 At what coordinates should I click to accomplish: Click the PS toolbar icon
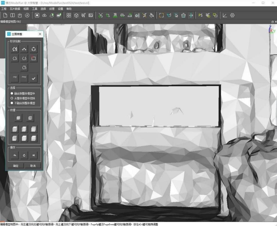point(200,15)
